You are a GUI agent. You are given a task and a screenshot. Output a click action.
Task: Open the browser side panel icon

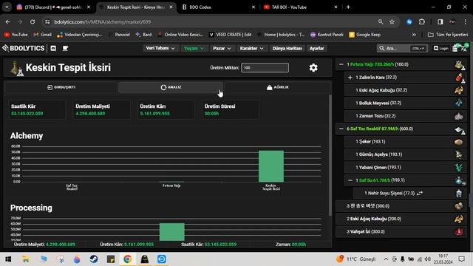point(440,21)
